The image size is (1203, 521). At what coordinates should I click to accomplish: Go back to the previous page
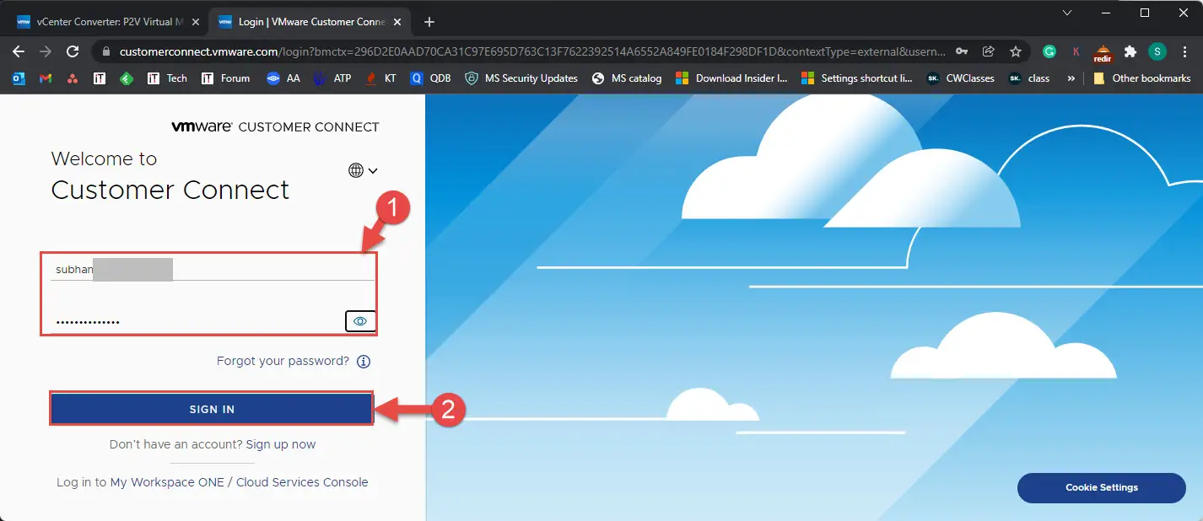[19, 51]
